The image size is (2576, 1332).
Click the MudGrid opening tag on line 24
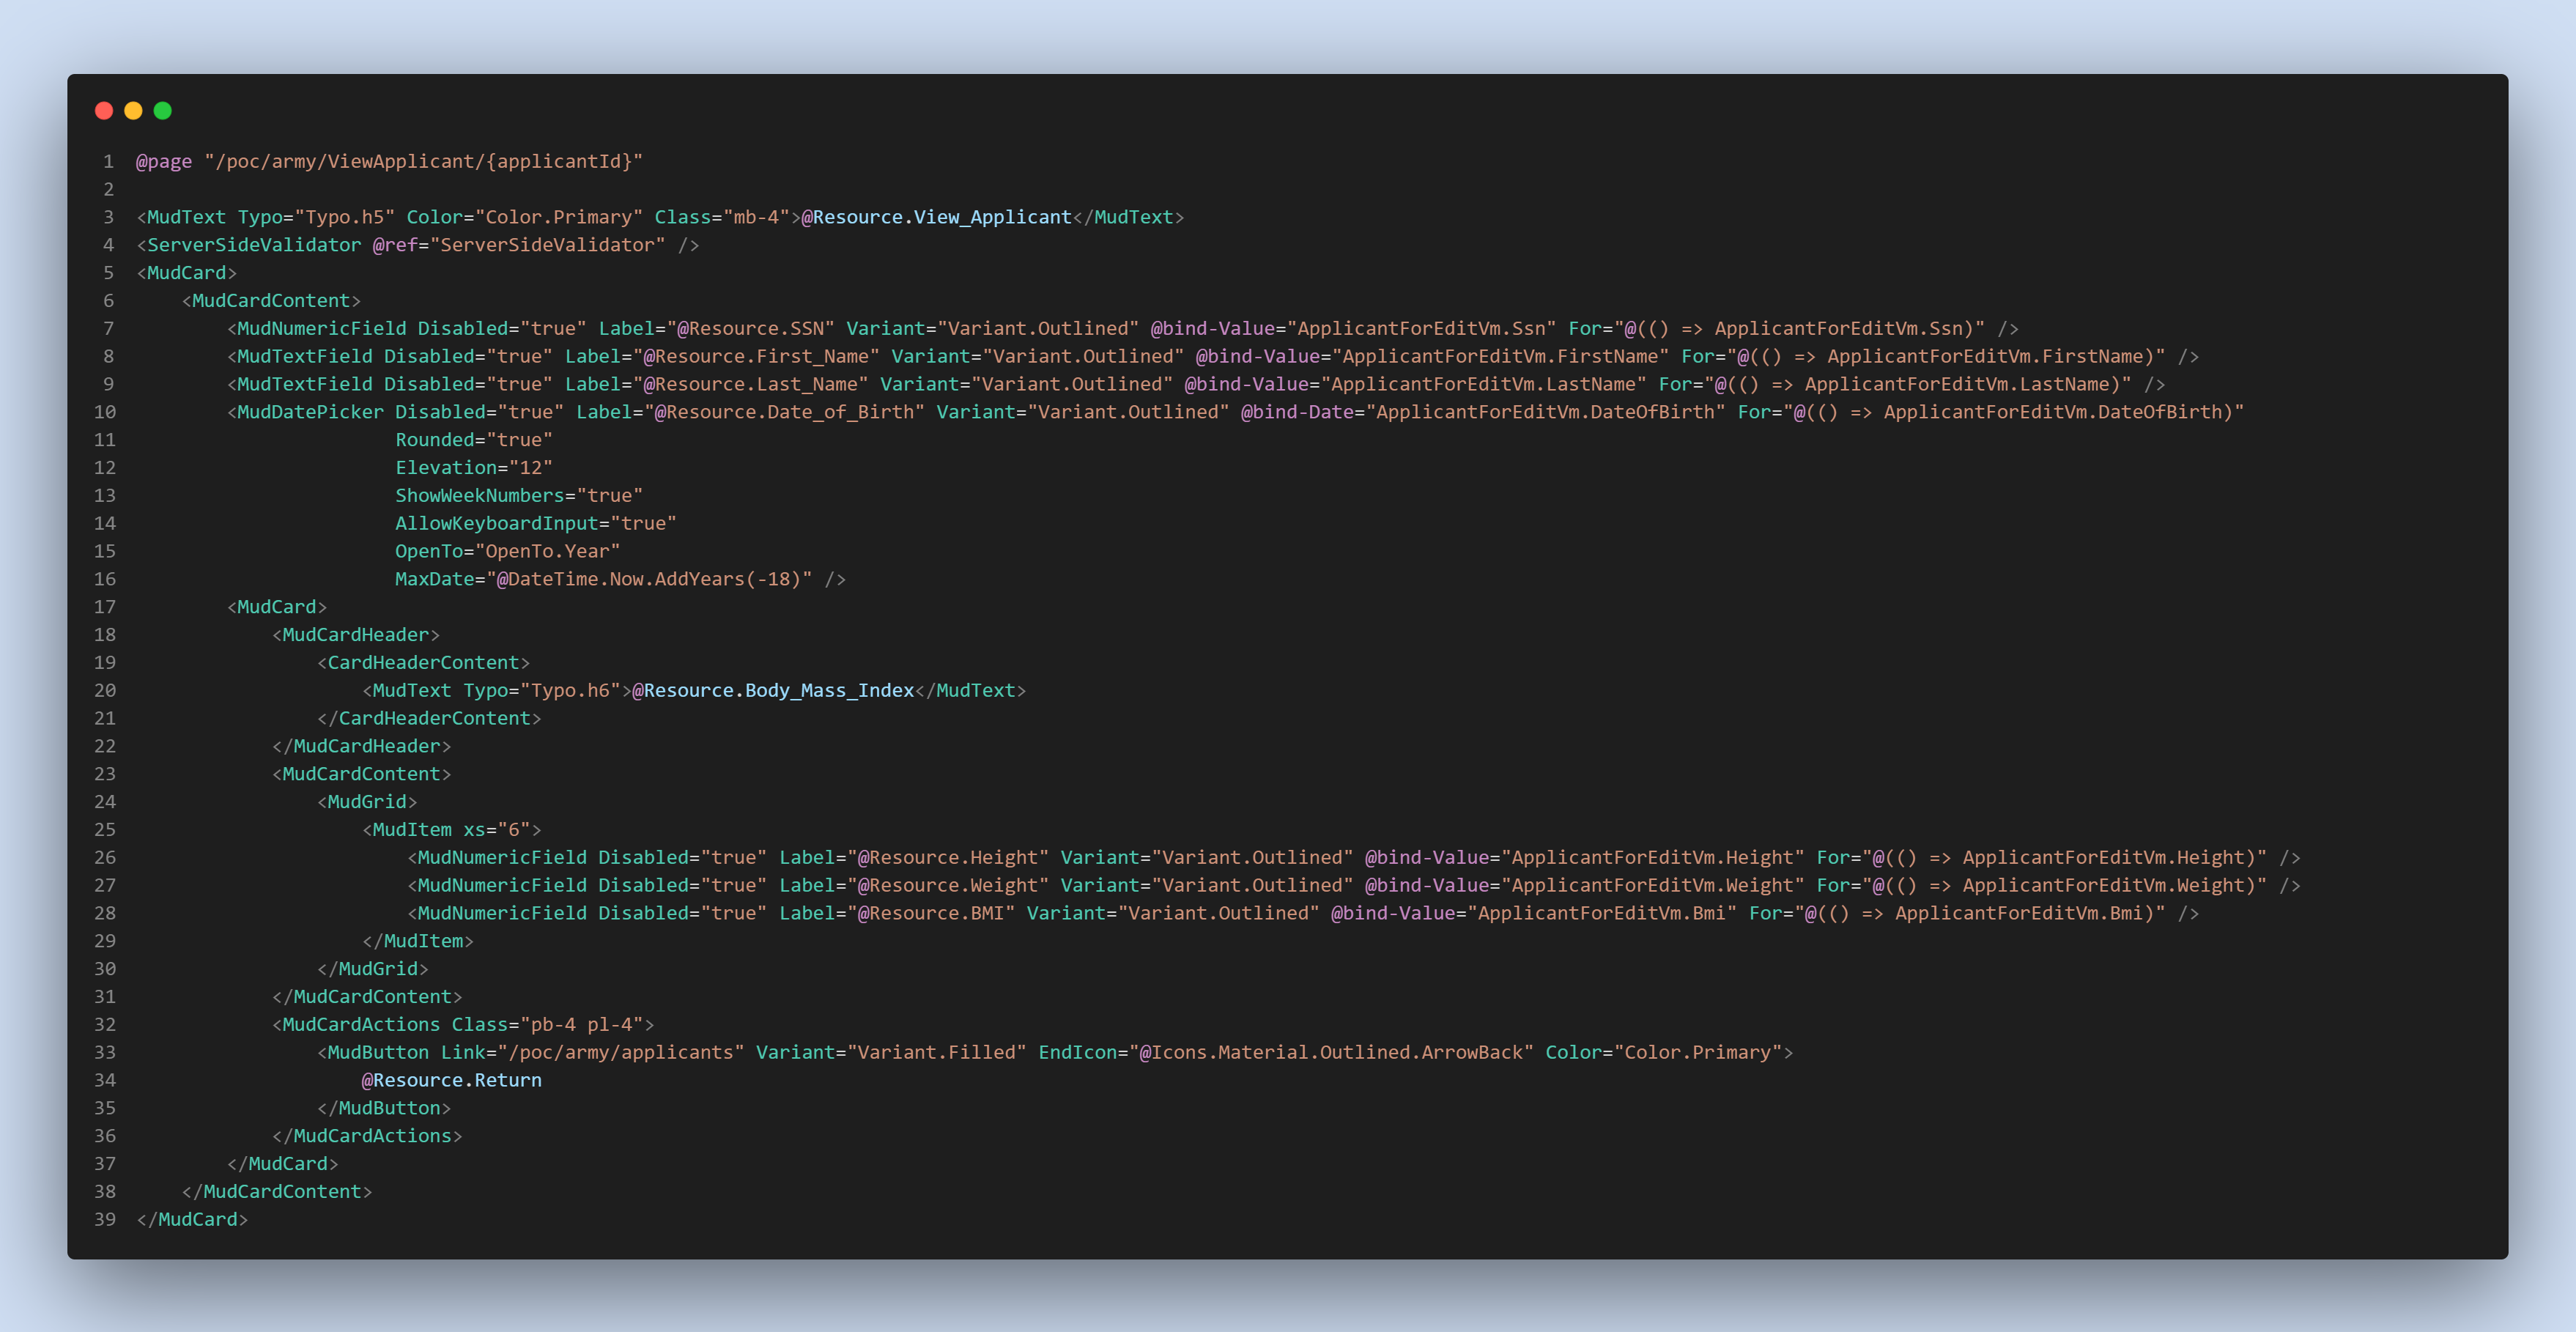point(367,802)
